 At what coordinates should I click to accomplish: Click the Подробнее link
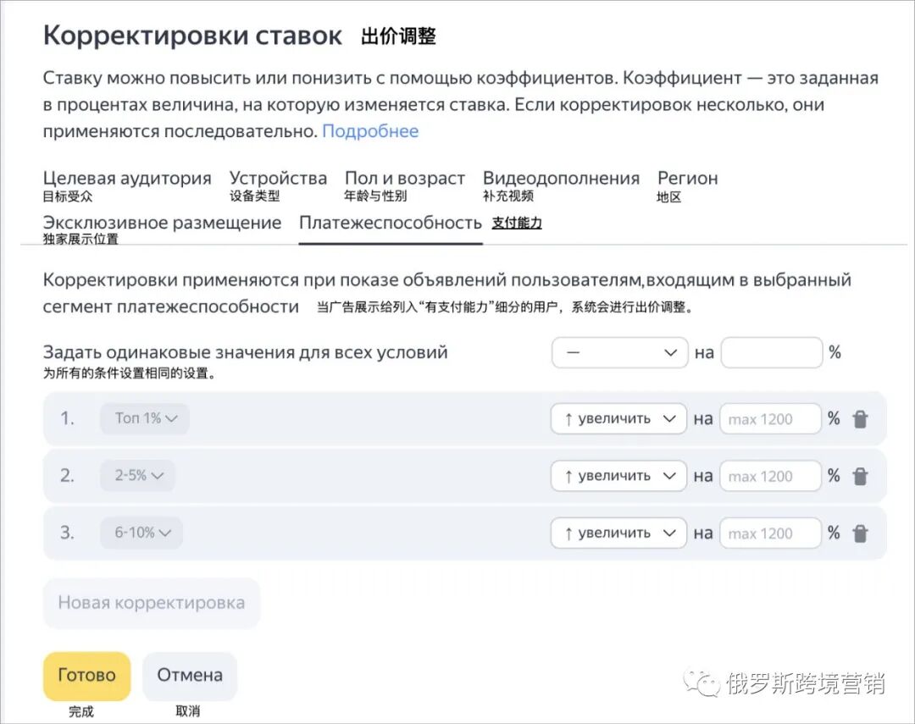pyautogui.click(x=370, y=131)
